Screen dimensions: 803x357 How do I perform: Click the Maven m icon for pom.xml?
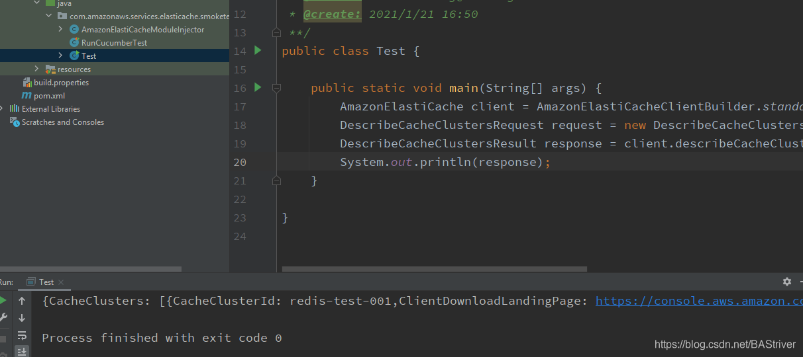click(x=27, y=95)
